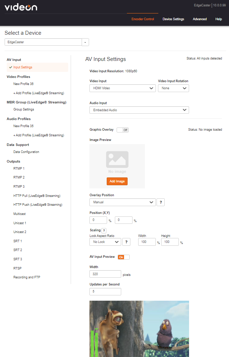Open the Overlay Position help icon
This screenshot has width=229, height=357.
[161, 203]
